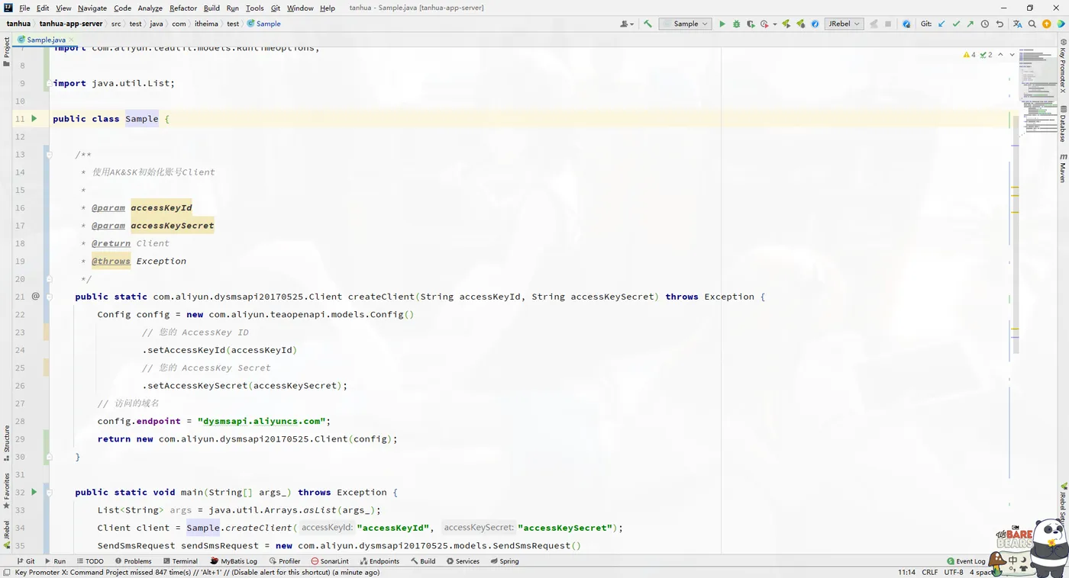The width and height of the screenshot is (1069, 578).
Task: Click the previous highlighted error up arrow
Action: tap(1001, 55)
